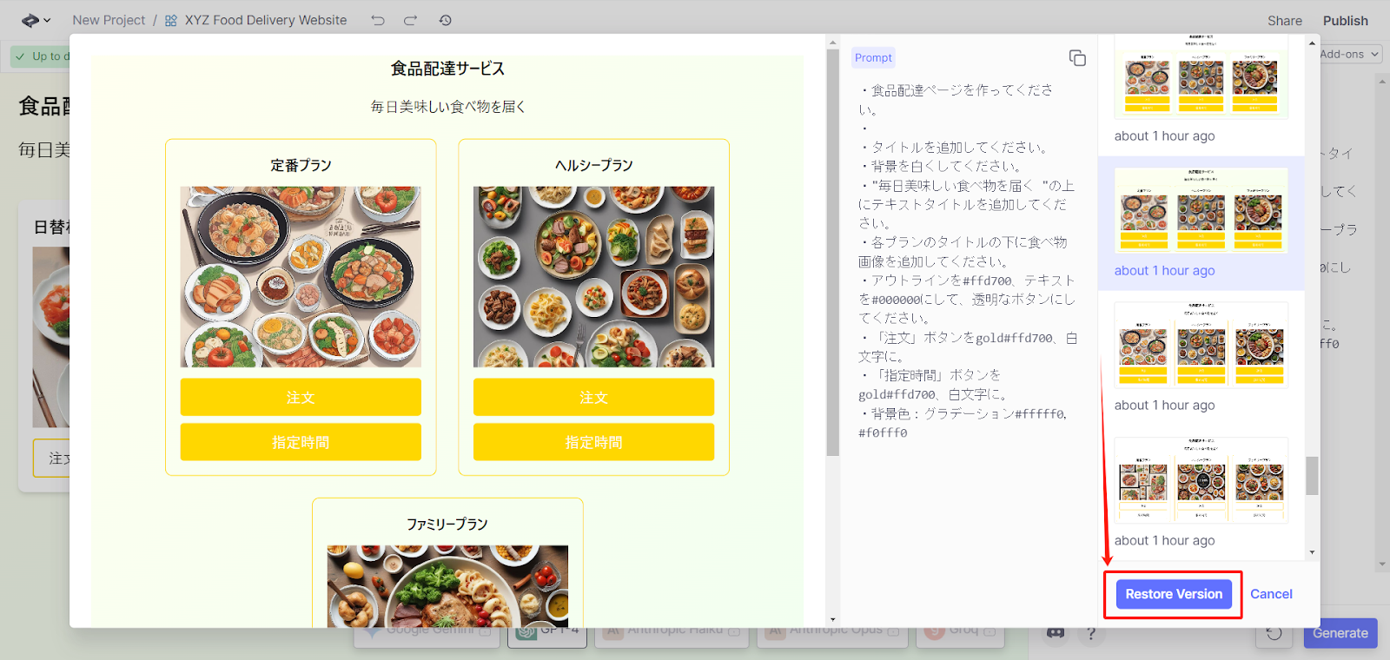Select the highlighted version thumbnail

[1201, 210]
